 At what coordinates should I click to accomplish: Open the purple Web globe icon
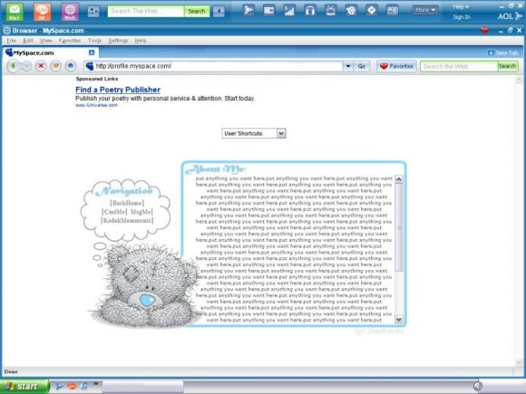(x=70, y=12)
